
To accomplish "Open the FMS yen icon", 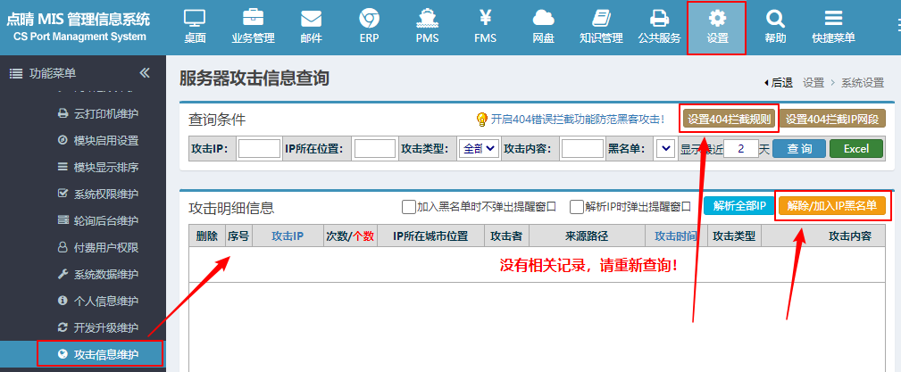I will tap(486, 18).
